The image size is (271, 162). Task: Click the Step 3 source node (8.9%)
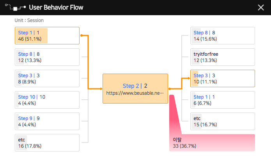click(x=47, y=78)
